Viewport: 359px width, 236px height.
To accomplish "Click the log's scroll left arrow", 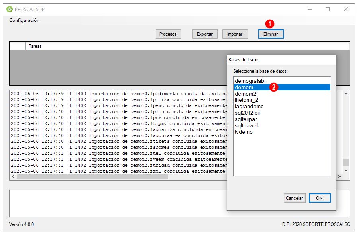I will pyautogui.click(x=13, y=176).
